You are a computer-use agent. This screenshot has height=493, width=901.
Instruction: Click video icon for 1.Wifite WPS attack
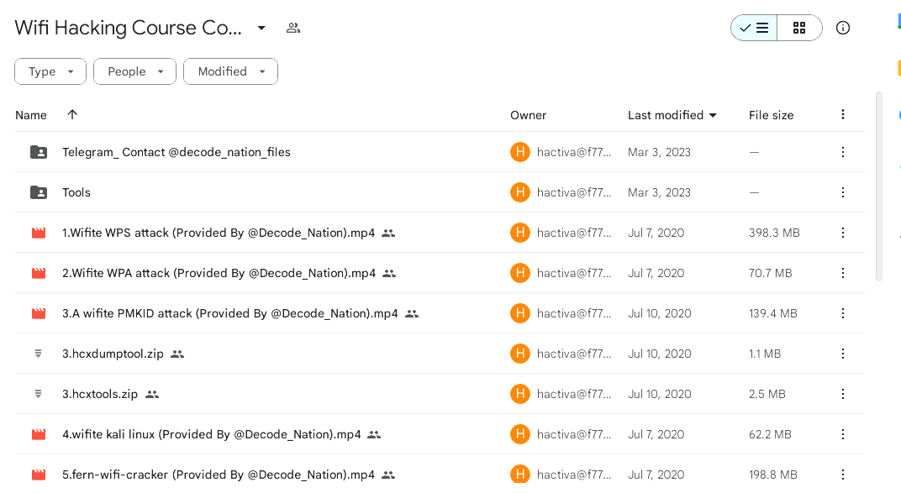pyautogui.click(x=39, y=233)
